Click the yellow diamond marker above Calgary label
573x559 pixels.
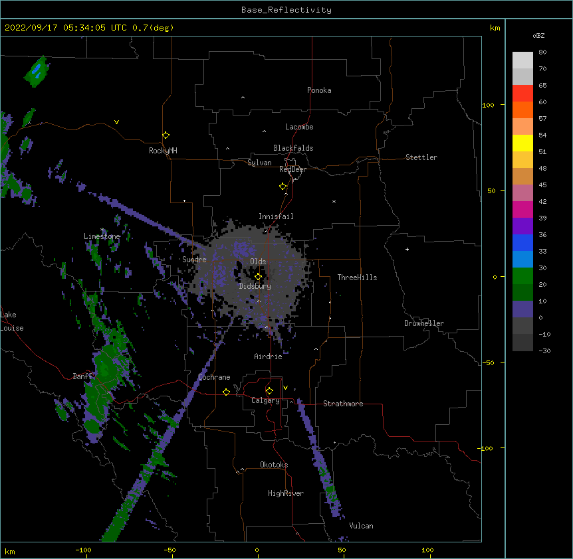[269, 391]
